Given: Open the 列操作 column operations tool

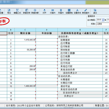Looking at the screenshot, I should pos(61,12).
